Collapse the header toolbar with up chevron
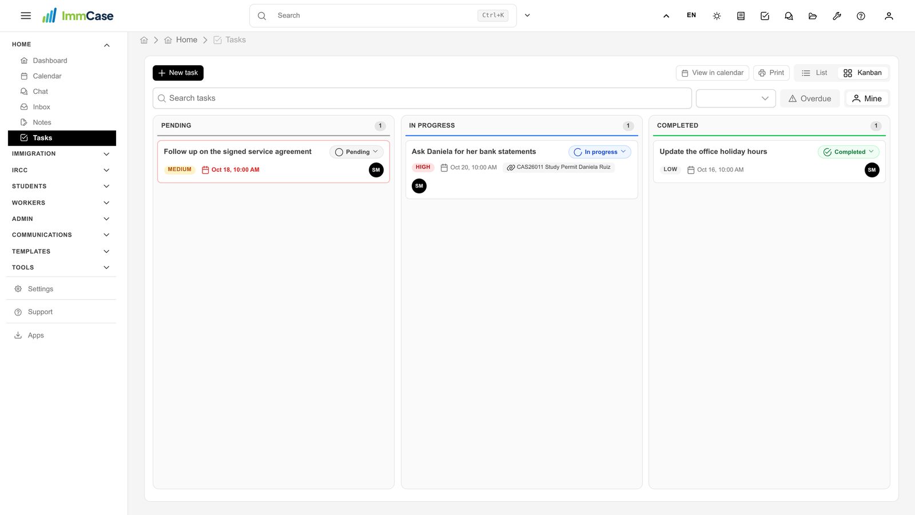Screen dimensions: 915x515 coord(666,16)
